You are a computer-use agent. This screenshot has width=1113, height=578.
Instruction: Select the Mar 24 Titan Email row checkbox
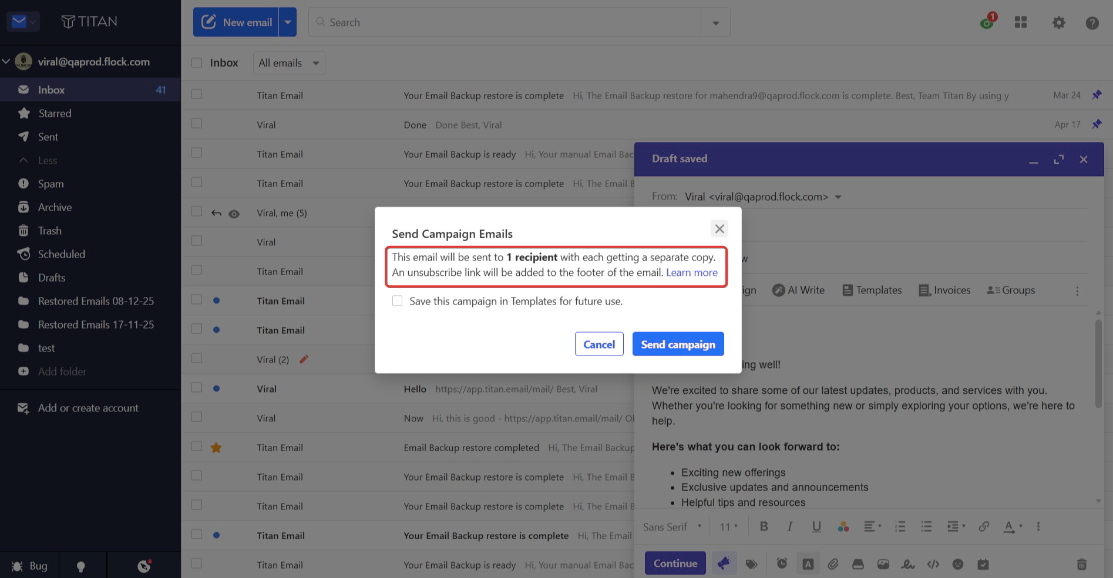(197, 94)
